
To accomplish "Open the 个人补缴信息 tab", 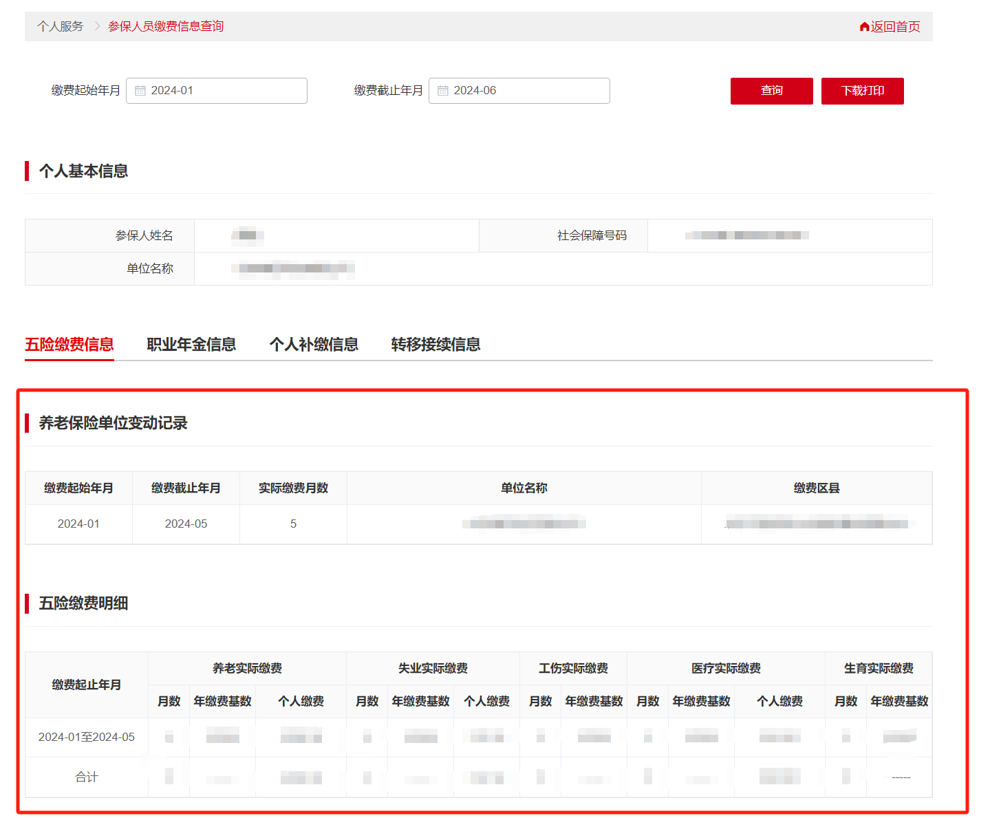I will tap(314, 345).
